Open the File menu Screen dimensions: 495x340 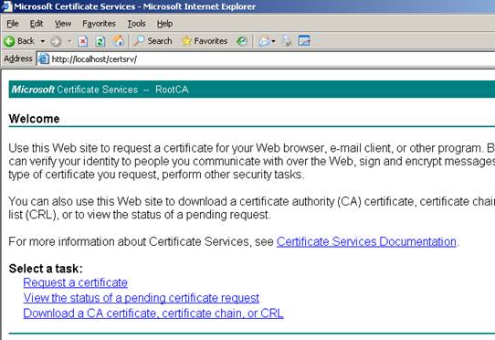pos(13,24)
